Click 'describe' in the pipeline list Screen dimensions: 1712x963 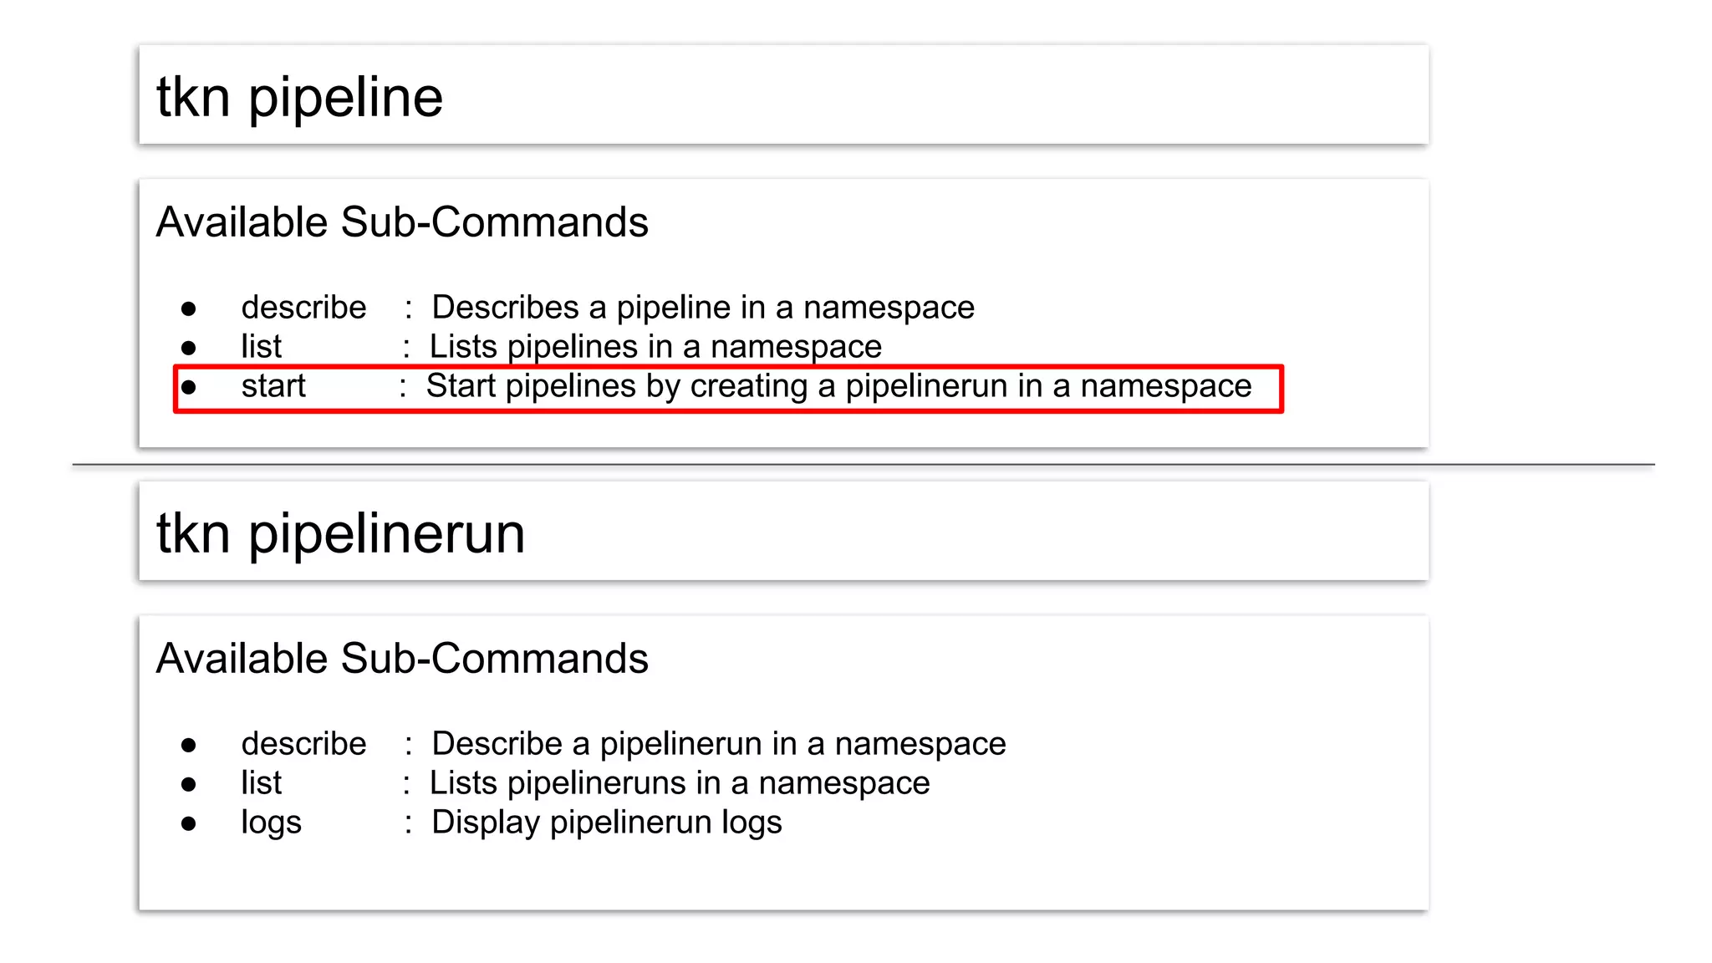(x=303, y=308)
